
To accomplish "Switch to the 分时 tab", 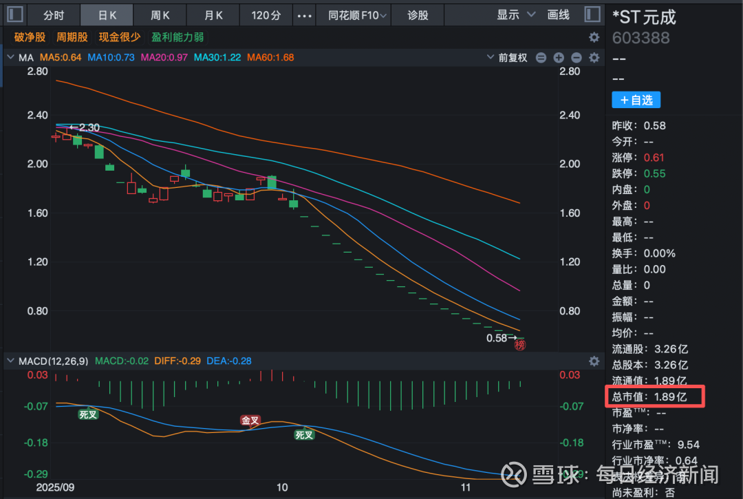I will coord(53,14).
